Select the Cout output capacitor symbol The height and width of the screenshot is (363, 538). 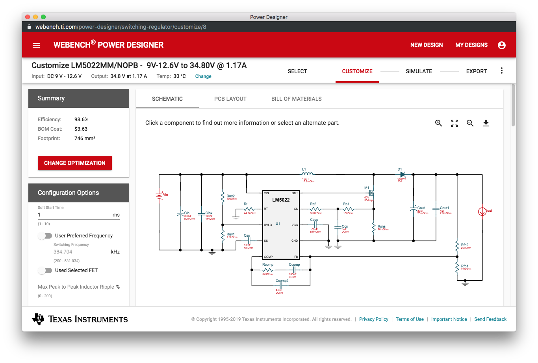pos(414,208)
